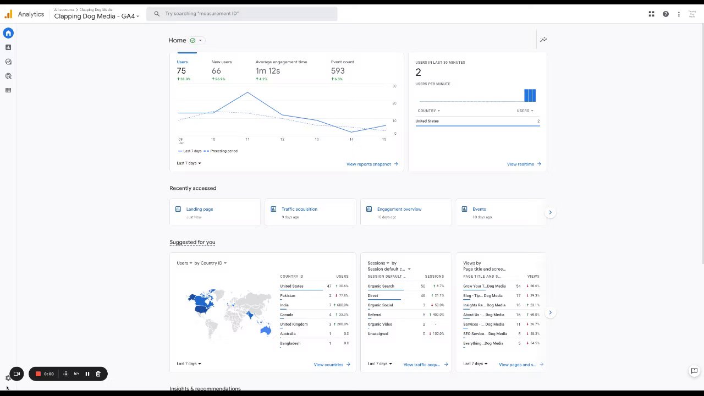This screenshot has width=704, height=396.
Task: Open Last 7 days dropdown in views card
Action: tap(475, 364)
